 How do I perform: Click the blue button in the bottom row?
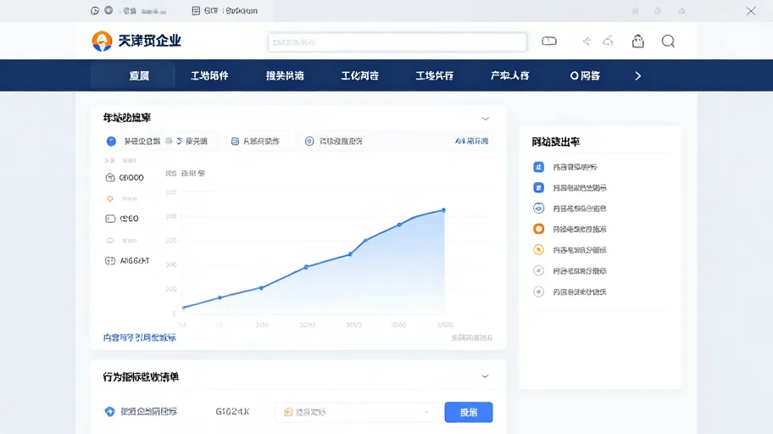pyautogui.click(x=469, y=412)
